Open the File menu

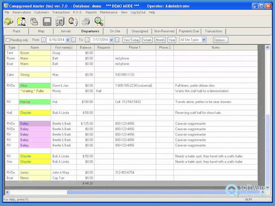tap(7, 12)
